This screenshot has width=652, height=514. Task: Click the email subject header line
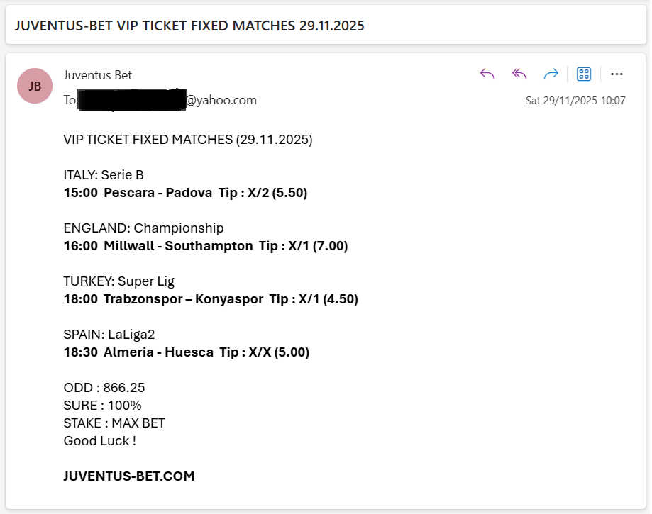tap(190, 26)
